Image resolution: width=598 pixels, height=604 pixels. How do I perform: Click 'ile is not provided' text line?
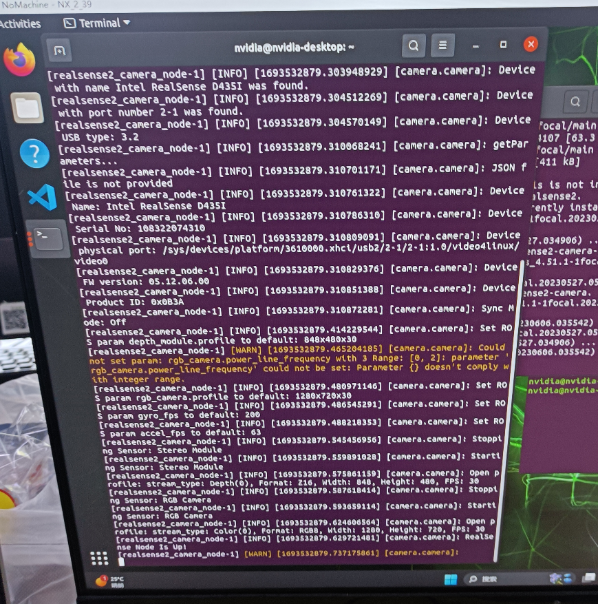118,183
